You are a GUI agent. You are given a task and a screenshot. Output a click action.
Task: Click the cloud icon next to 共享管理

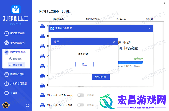click(x=11, y=65)
